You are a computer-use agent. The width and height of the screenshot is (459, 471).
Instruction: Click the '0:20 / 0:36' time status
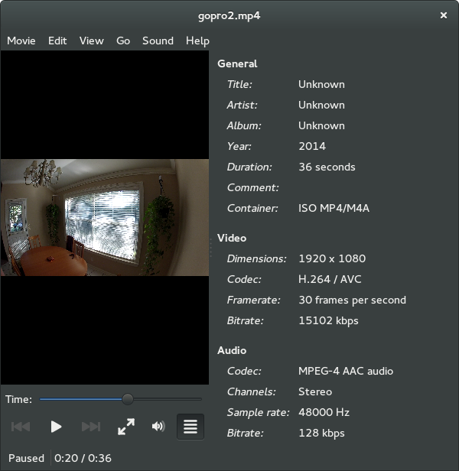point(83,458)
